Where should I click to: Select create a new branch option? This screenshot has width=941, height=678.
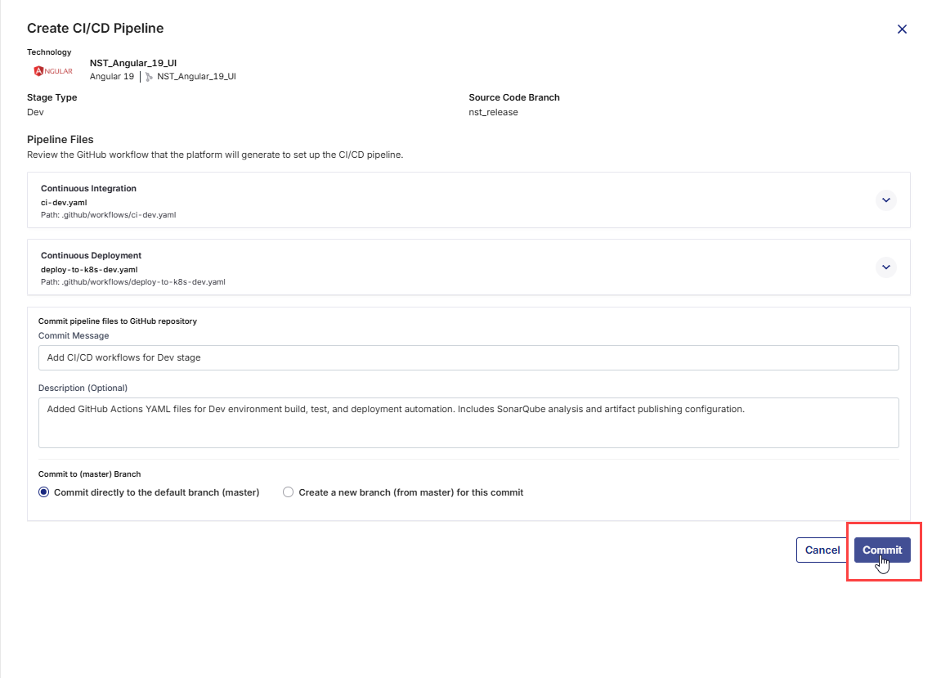[x=288, y=492]
